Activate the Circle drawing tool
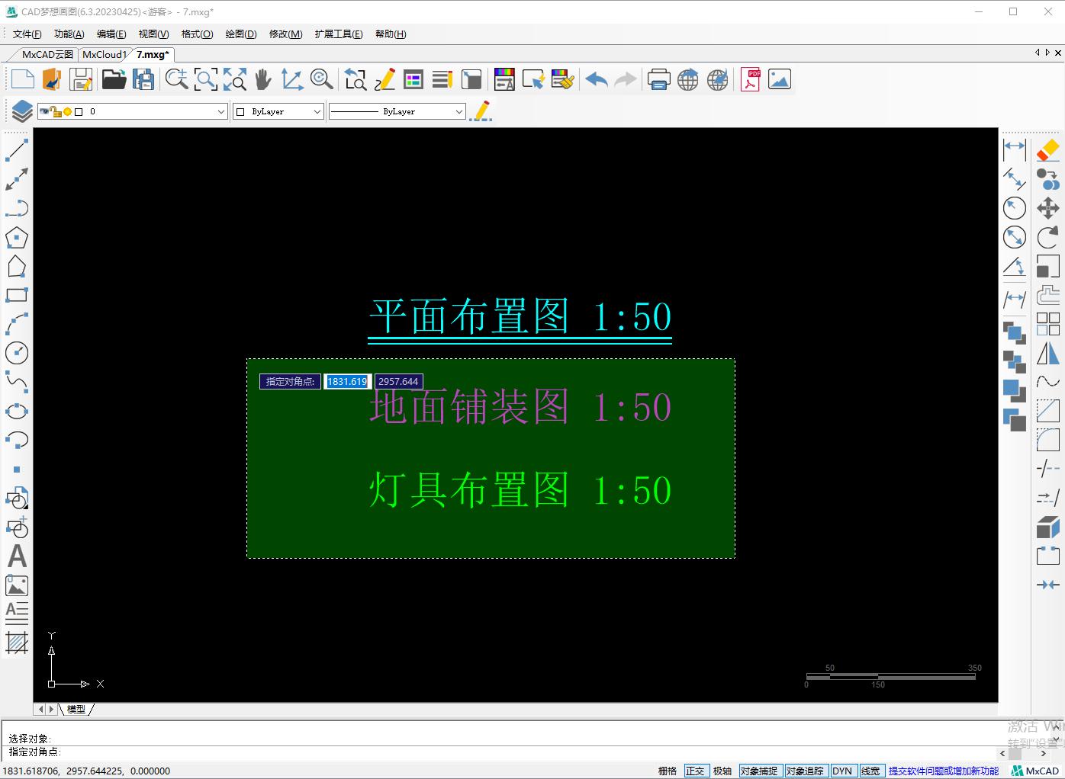Image resolution: width=1065 pixels, height=779 pixels. 18,353
